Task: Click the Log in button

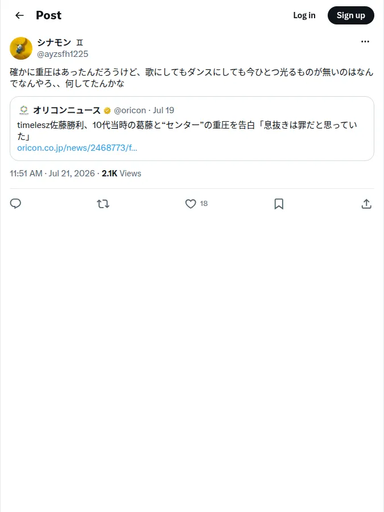Action: [x=304, y=15]
